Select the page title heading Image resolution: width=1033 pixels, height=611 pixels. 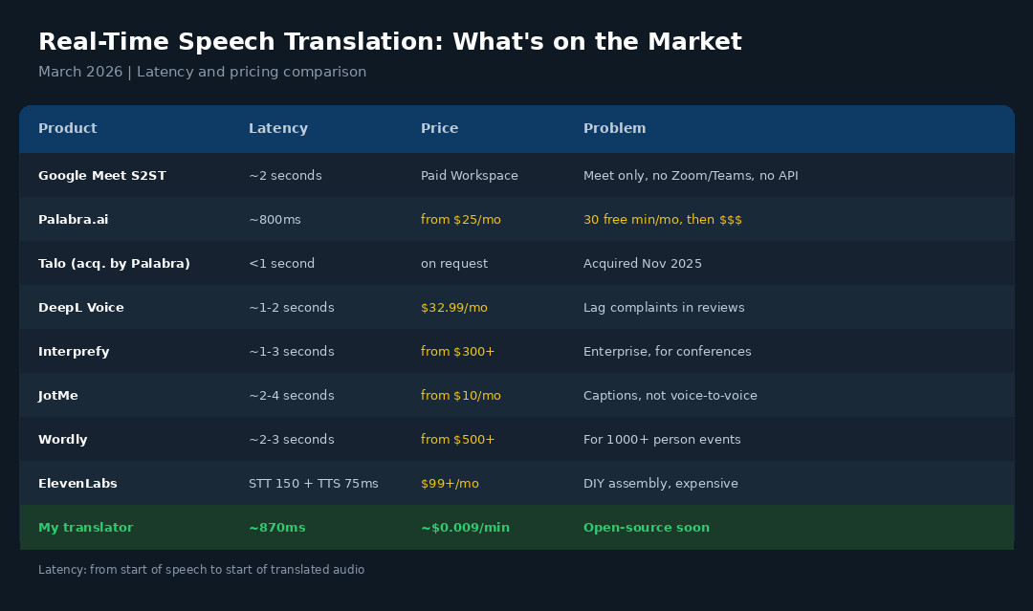pyautogui.click(x=390, y=41)
